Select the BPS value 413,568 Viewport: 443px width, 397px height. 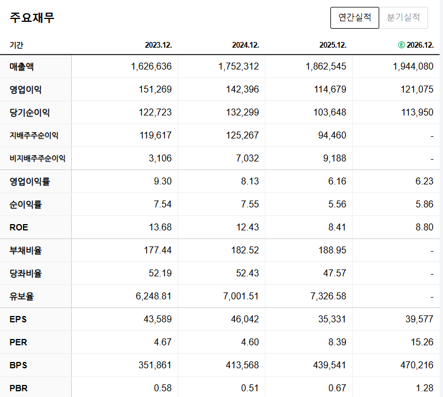pos(242,365)
